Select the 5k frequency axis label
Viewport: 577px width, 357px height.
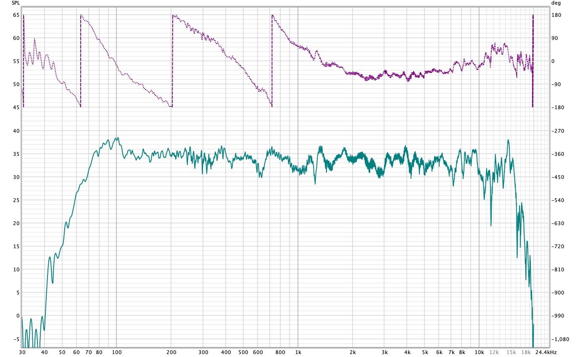425,352
